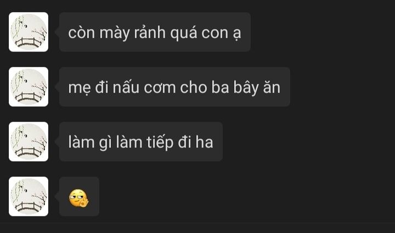Select the message "mẹ đi nấu cơm cho ba bây ăn"
395x233 pixels.
pyautogui.click(x=174, y=87)
